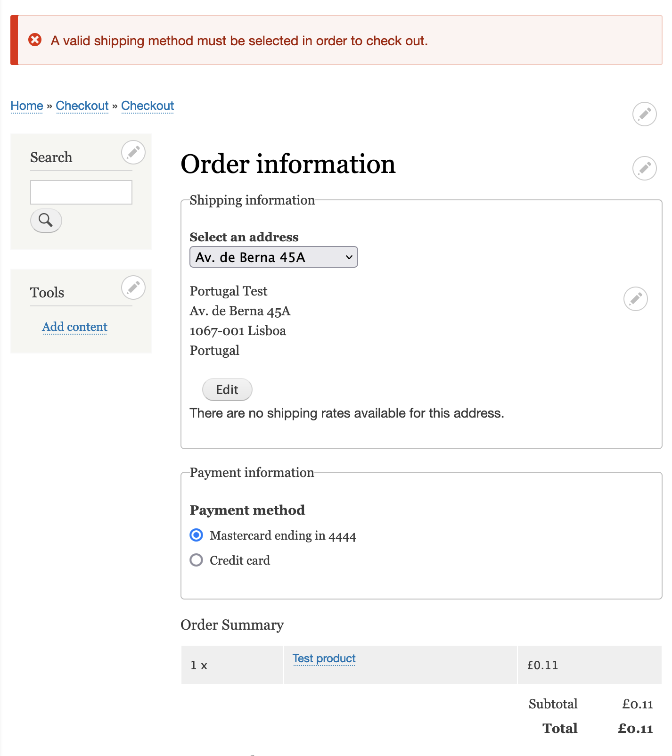Open the Test product link
The height and width of the screenshot is (756, 672).
coord(324,658)
